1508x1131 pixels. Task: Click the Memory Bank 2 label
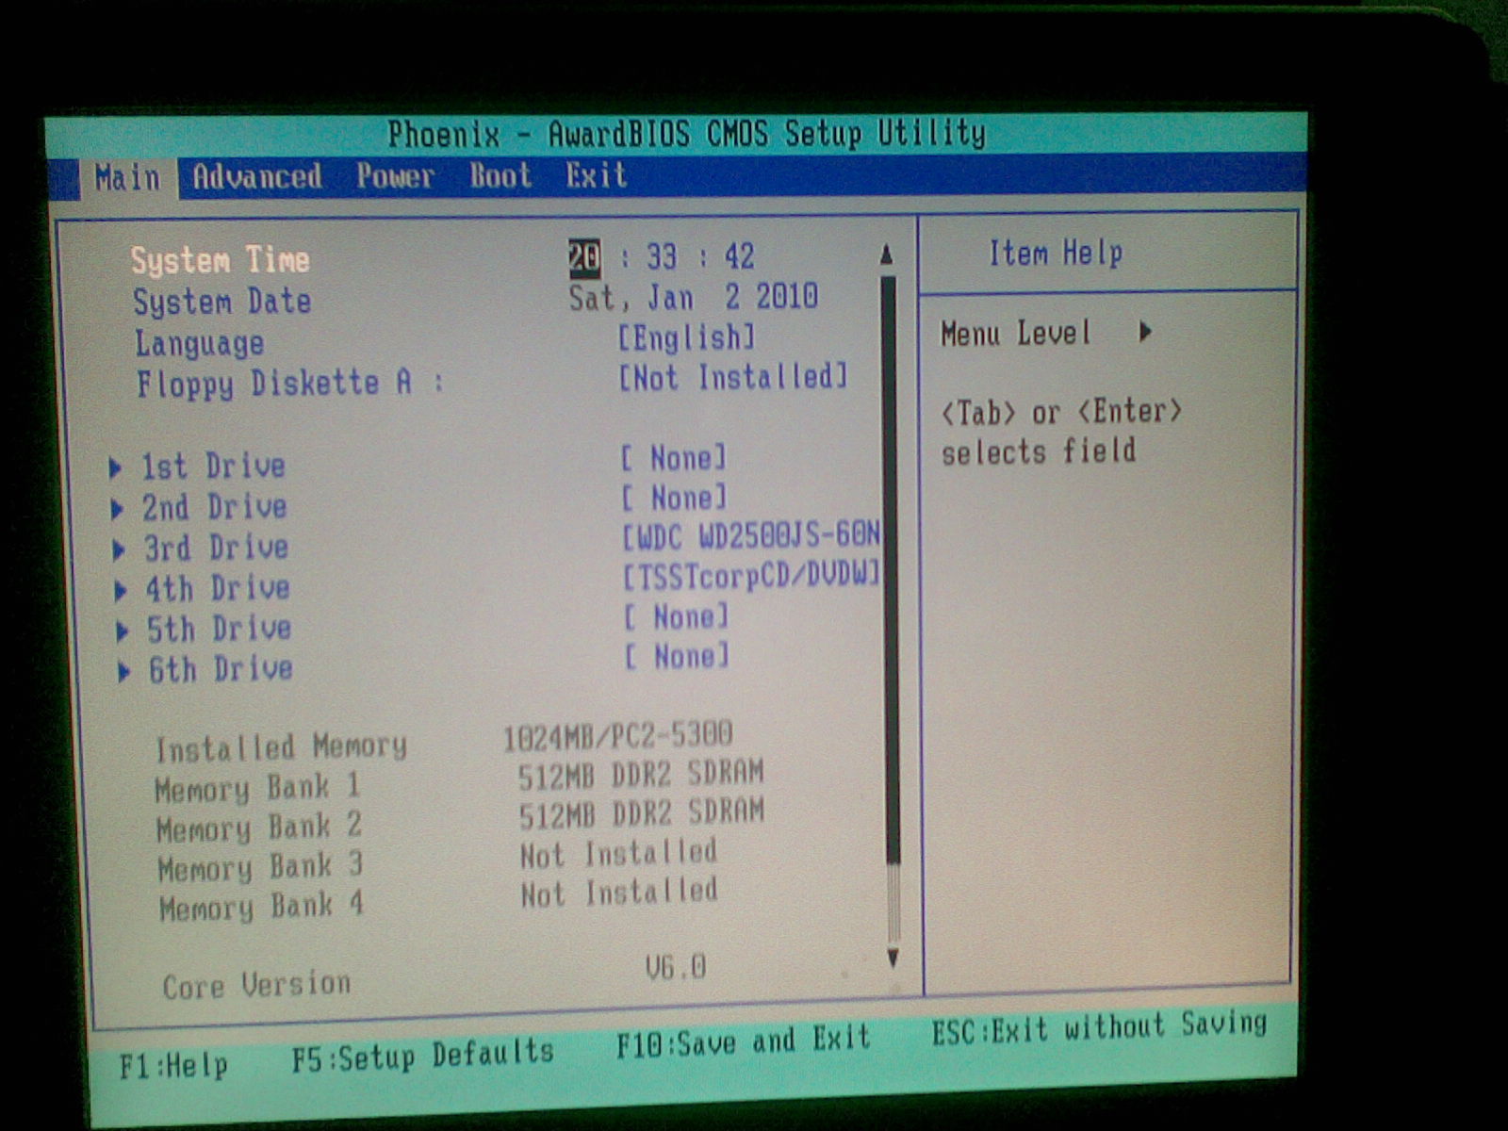[x=258, y=828]
